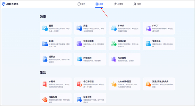Click the 文本优化 title text
Screen dimensions: 195x106
click(x=156, y=41)
